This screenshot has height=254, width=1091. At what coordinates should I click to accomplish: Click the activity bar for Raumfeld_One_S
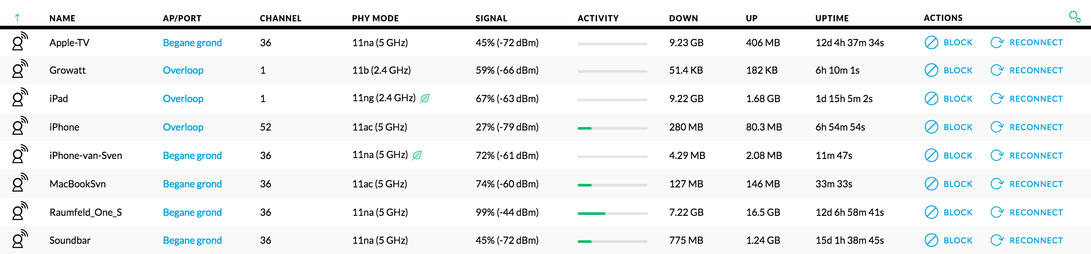click(612, 214)
